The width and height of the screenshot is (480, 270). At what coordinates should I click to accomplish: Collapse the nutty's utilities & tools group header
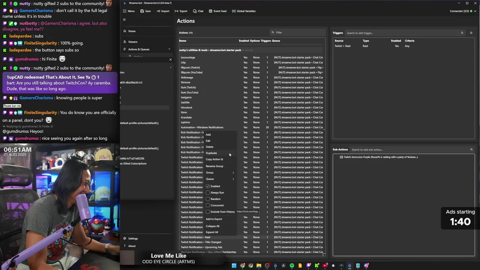tap(251, 50)
